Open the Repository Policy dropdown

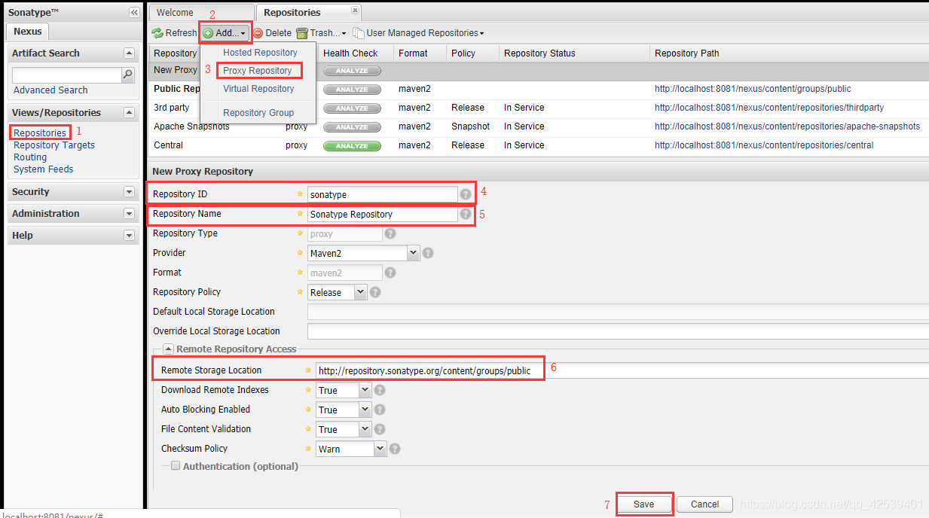(360, 292)
